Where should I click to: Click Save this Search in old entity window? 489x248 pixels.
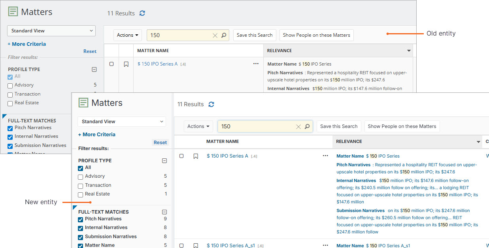(x=255, y=35)
